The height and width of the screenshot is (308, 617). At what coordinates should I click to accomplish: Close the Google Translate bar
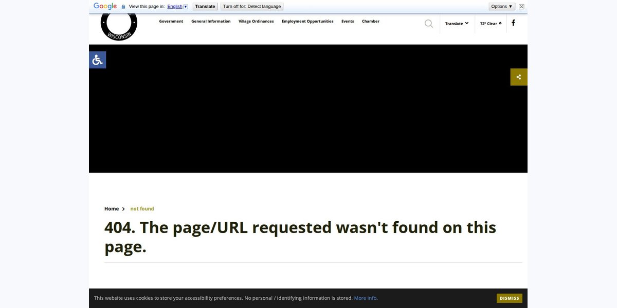(521, 7)
